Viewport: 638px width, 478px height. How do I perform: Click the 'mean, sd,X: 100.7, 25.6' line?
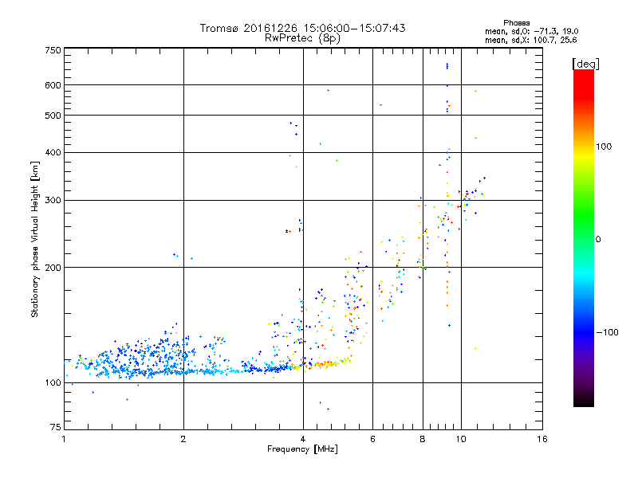[x=530, y=40]
